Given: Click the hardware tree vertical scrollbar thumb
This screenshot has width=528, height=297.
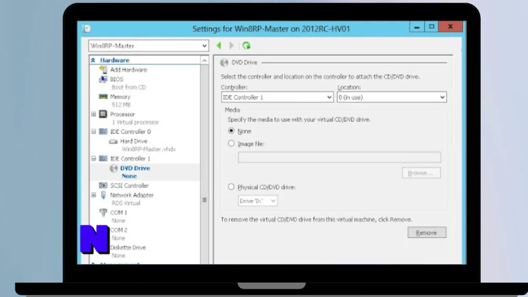Looking at the screenshot, I should 204,200.
